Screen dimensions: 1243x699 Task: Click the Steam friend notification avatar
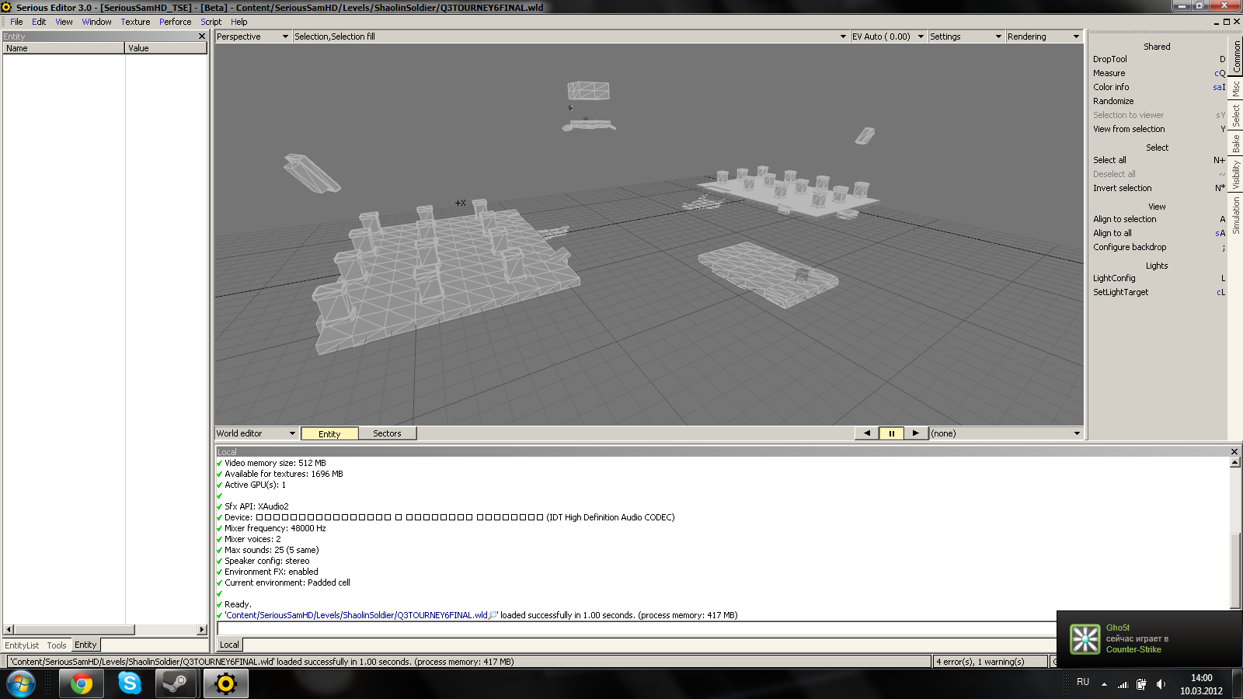point(1085,639)
